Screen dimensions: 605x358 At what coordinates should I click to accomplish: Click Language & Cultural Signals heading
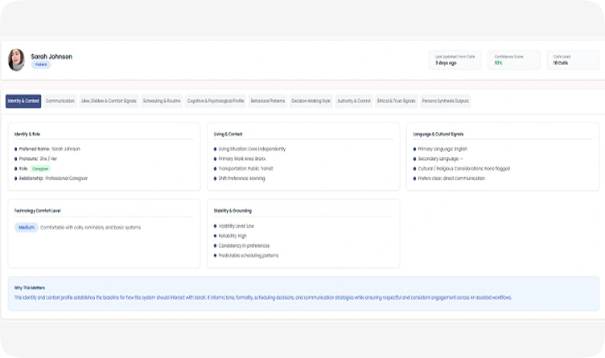438,134
